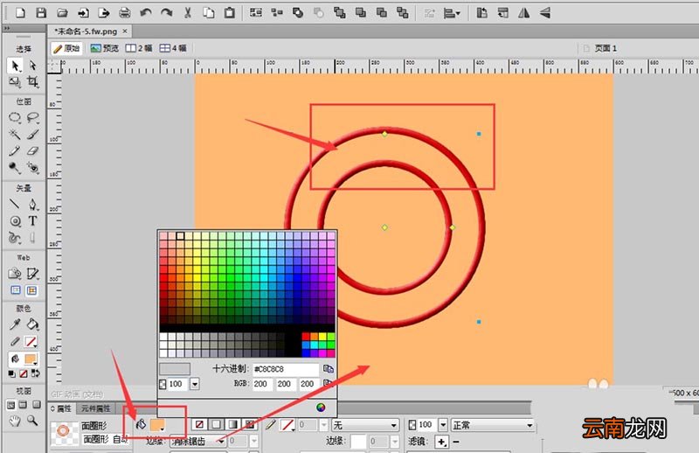Flip horizontal using mirror triangles icon
699x453 pixels.
pos(523,13)
